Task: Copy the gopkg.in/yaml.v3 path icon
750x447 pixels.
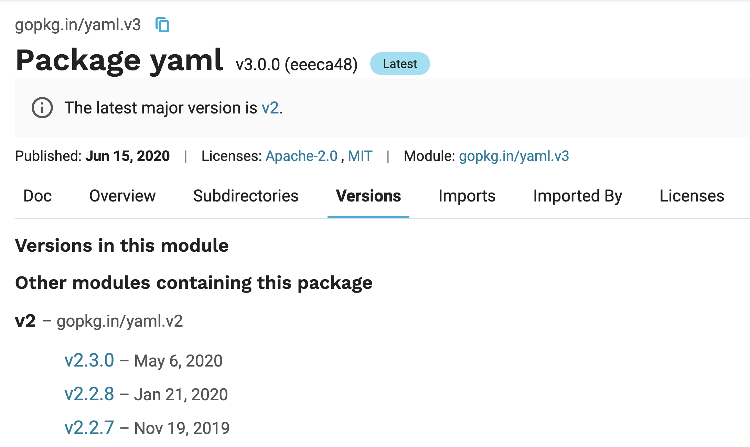Action: click(162, 25)
